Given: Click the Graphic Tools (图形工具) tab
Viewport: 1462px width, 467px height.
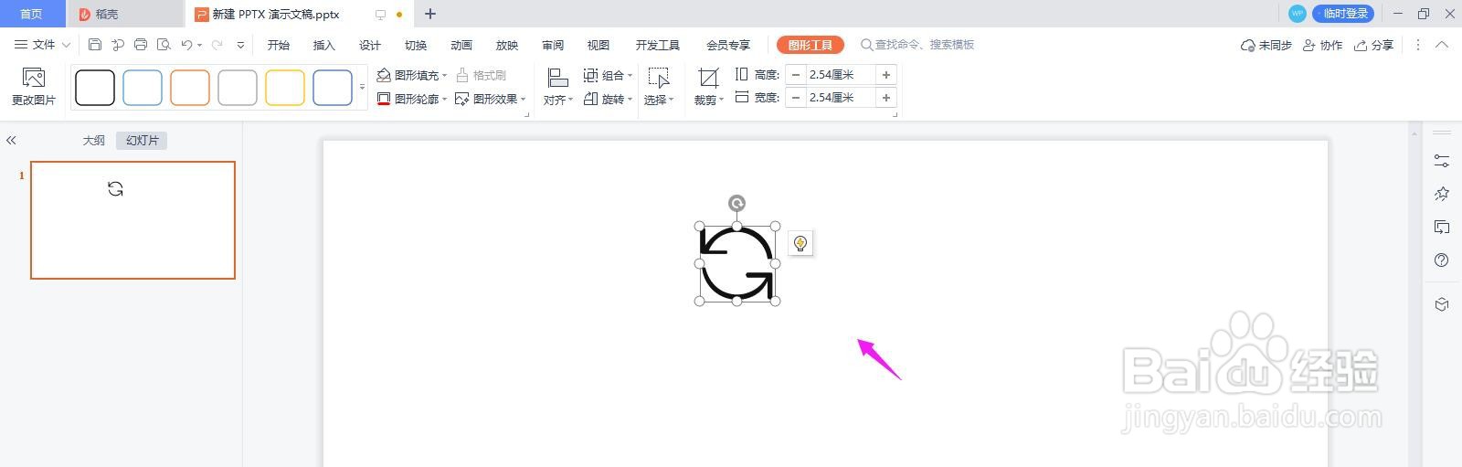Looking at the screenshot, I should point(810,45).
